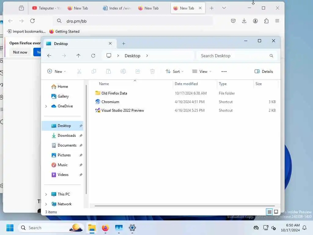Image resolution: width=313 pixels, height=235 pixels.
Task: Open the View dropdown
Action: tap(202, 72)
